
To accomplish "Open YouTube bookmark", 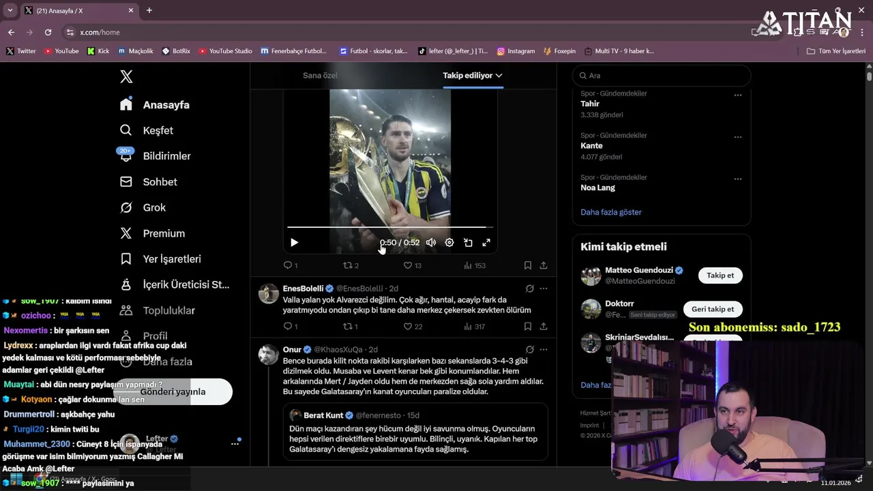I will (x=61, y=51).
